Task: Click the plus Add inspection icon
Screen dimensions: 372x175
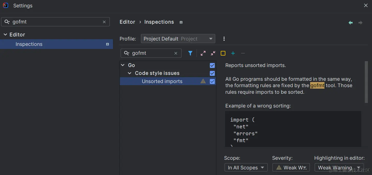Action: 233,53
